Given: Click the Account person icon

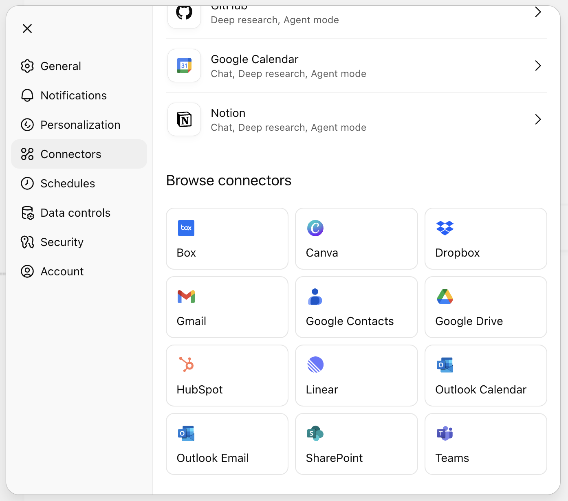Looking at the screenshot, I should [27, 271].
